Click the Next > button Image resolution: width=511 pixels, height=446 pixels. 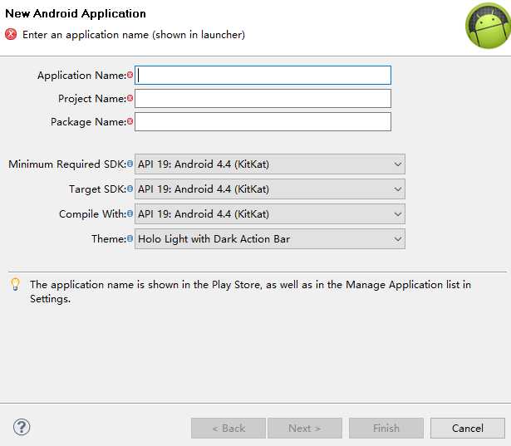tap(305, 428)
